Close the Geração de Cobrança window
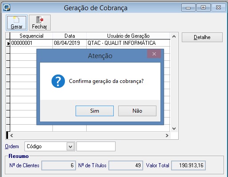 [219, 8]
